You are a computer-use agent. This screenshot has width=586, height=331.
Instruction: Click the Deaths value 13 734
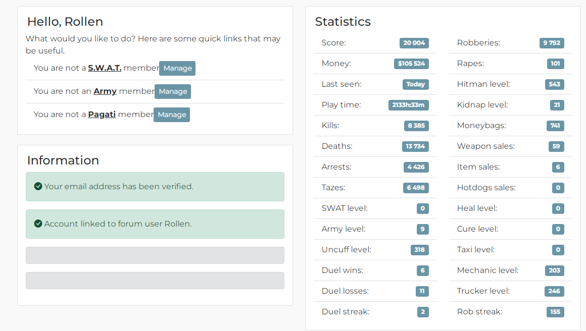[x=415, y=146]
